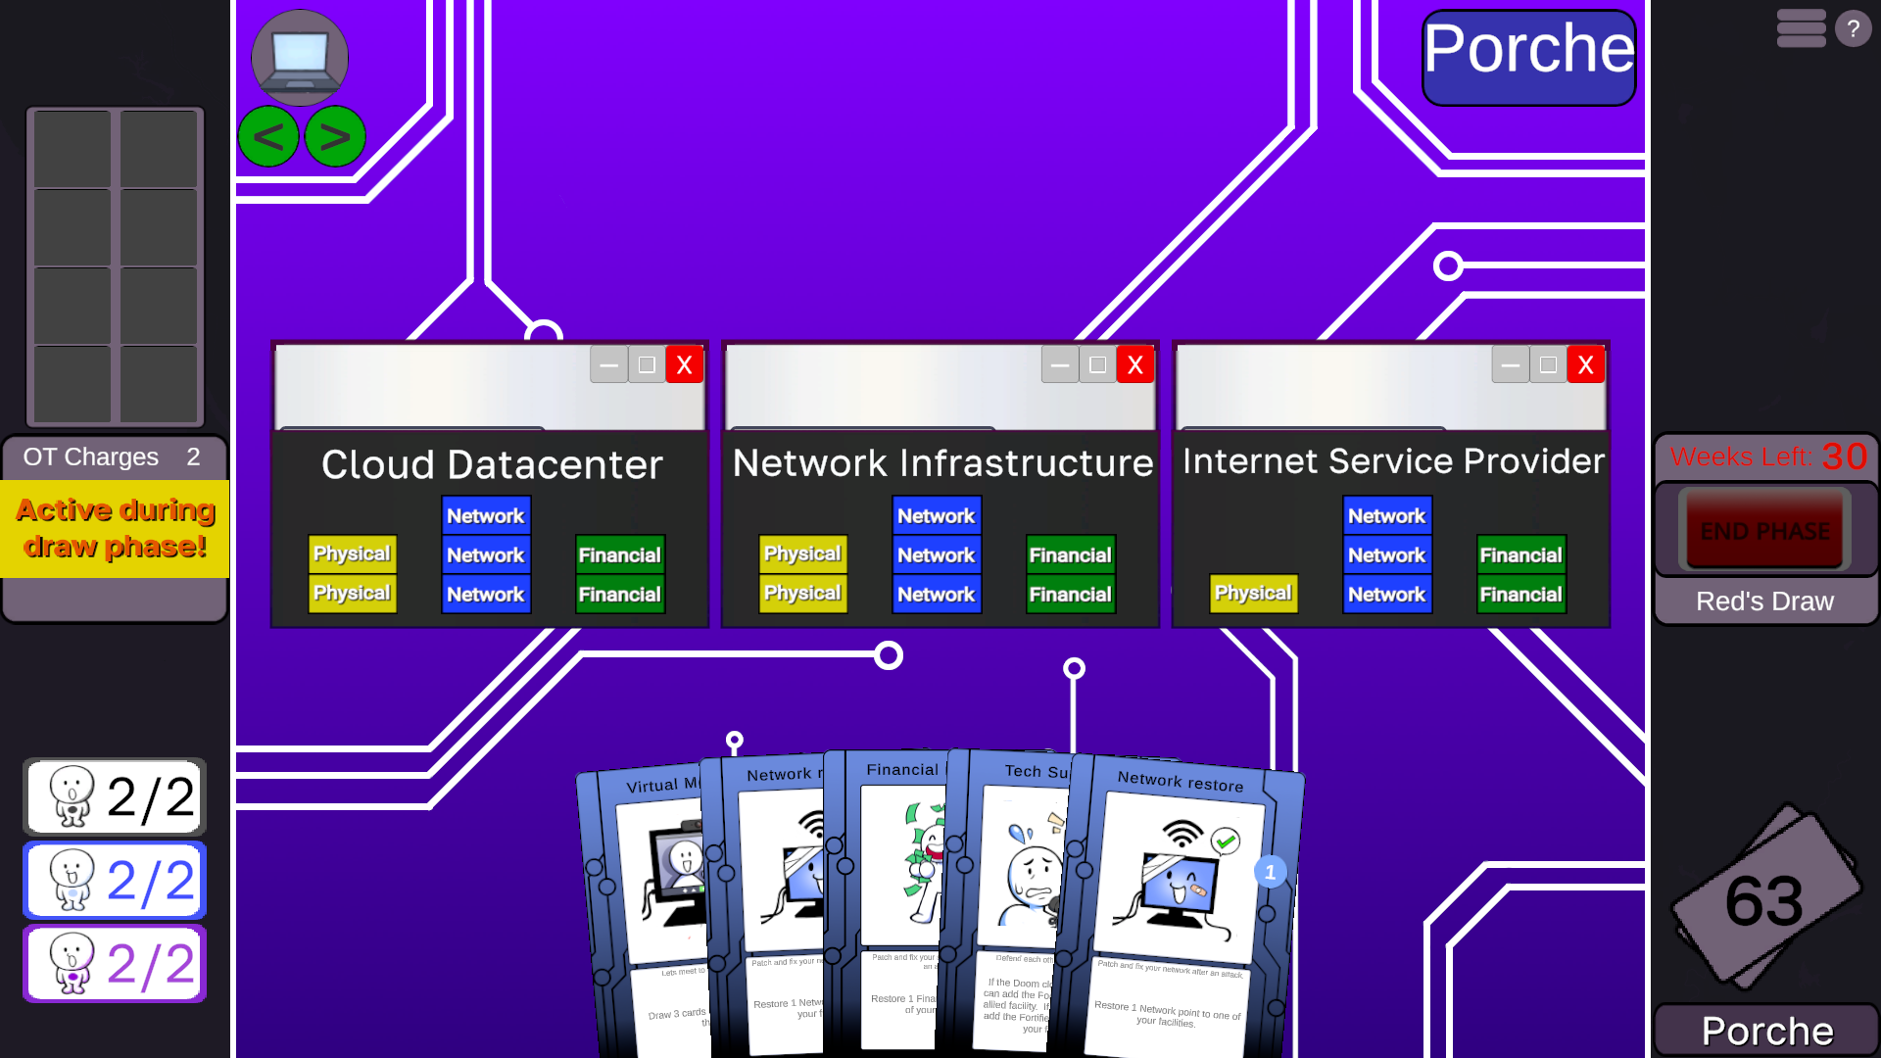The height and width of the screenshot is (1058, 1881).
Task: Click the draw deck showing 63
Action: 1764,898
